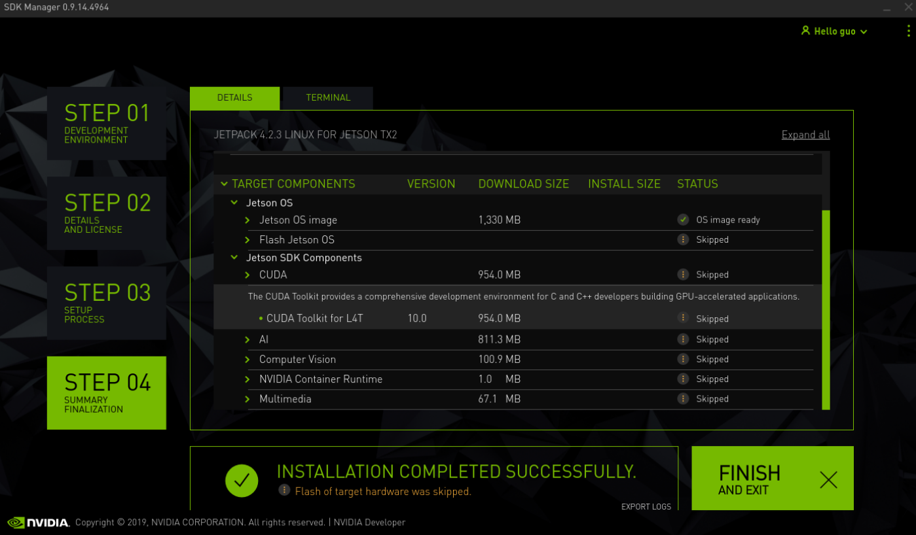Viewport: 916px width, 535px height.
Task: Switch to the Details tab
Action: tap(234, 98)
